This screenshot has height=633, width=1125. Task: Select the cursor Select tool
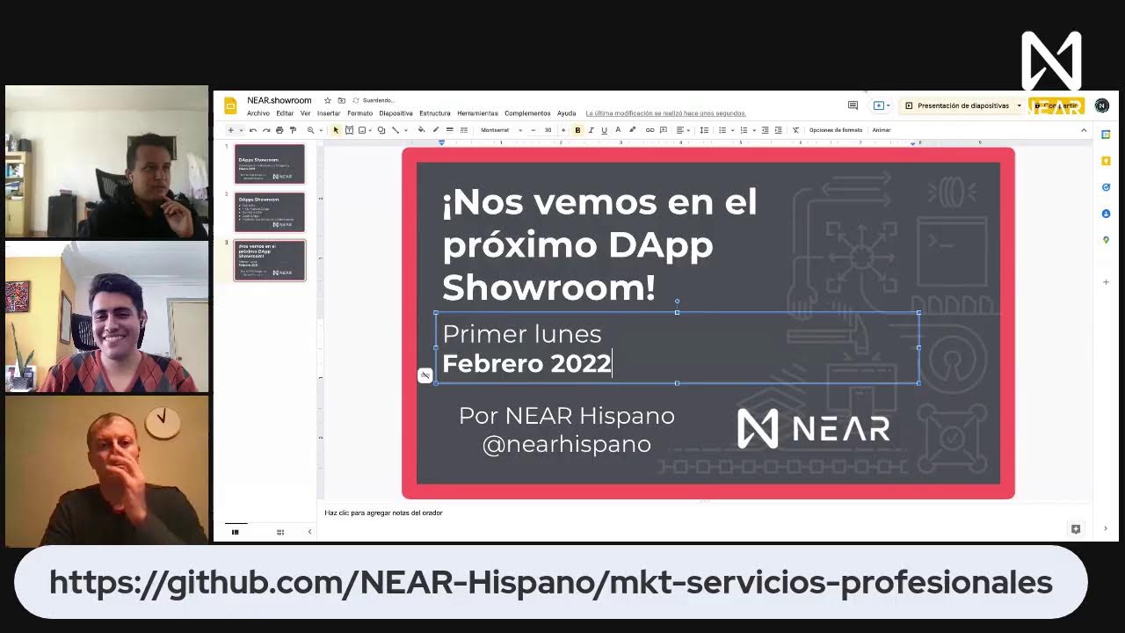pos(336,130)
